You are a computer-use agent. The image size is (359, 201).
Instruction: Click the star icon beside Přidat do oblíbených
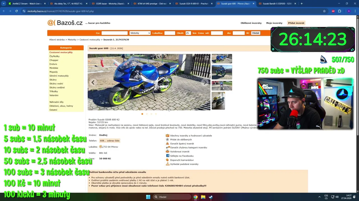click(x=167, y=140)
